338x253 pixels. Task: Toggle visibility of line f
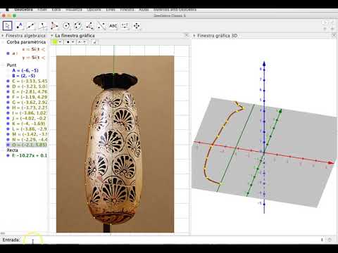[8, 155]
